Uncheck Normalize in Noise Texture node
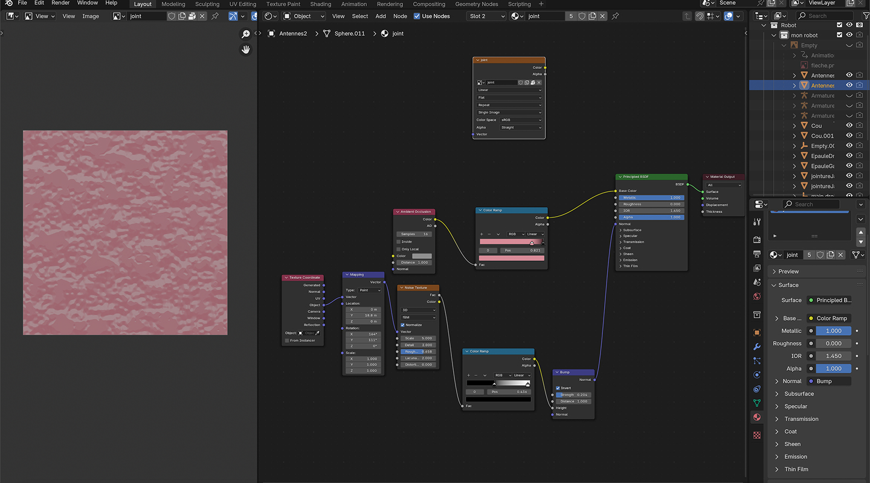This screenshot has width=870, height=483. [x=403, y=325]
